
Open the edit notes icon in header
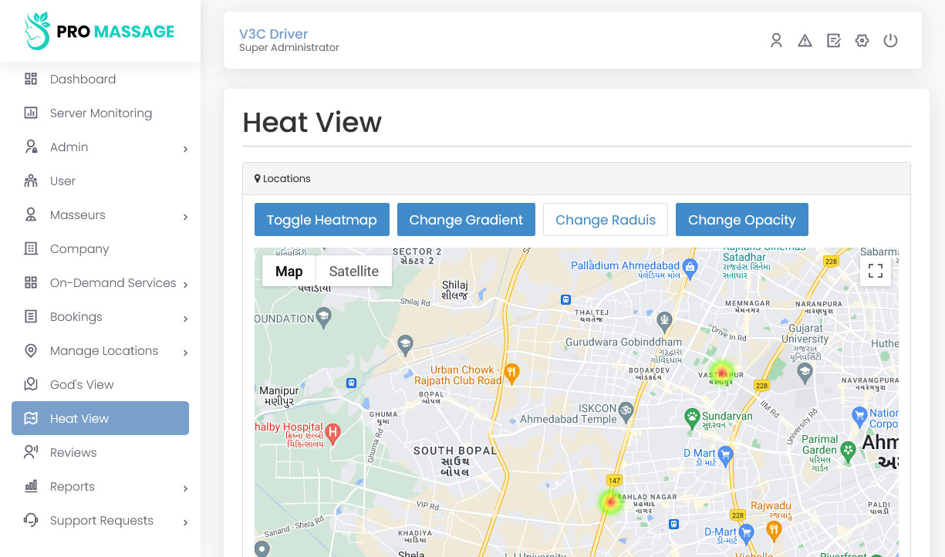coord(833,41)
